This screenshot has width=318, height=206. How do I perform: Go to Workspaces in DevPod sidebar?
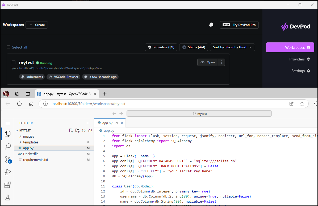point(290,47)
